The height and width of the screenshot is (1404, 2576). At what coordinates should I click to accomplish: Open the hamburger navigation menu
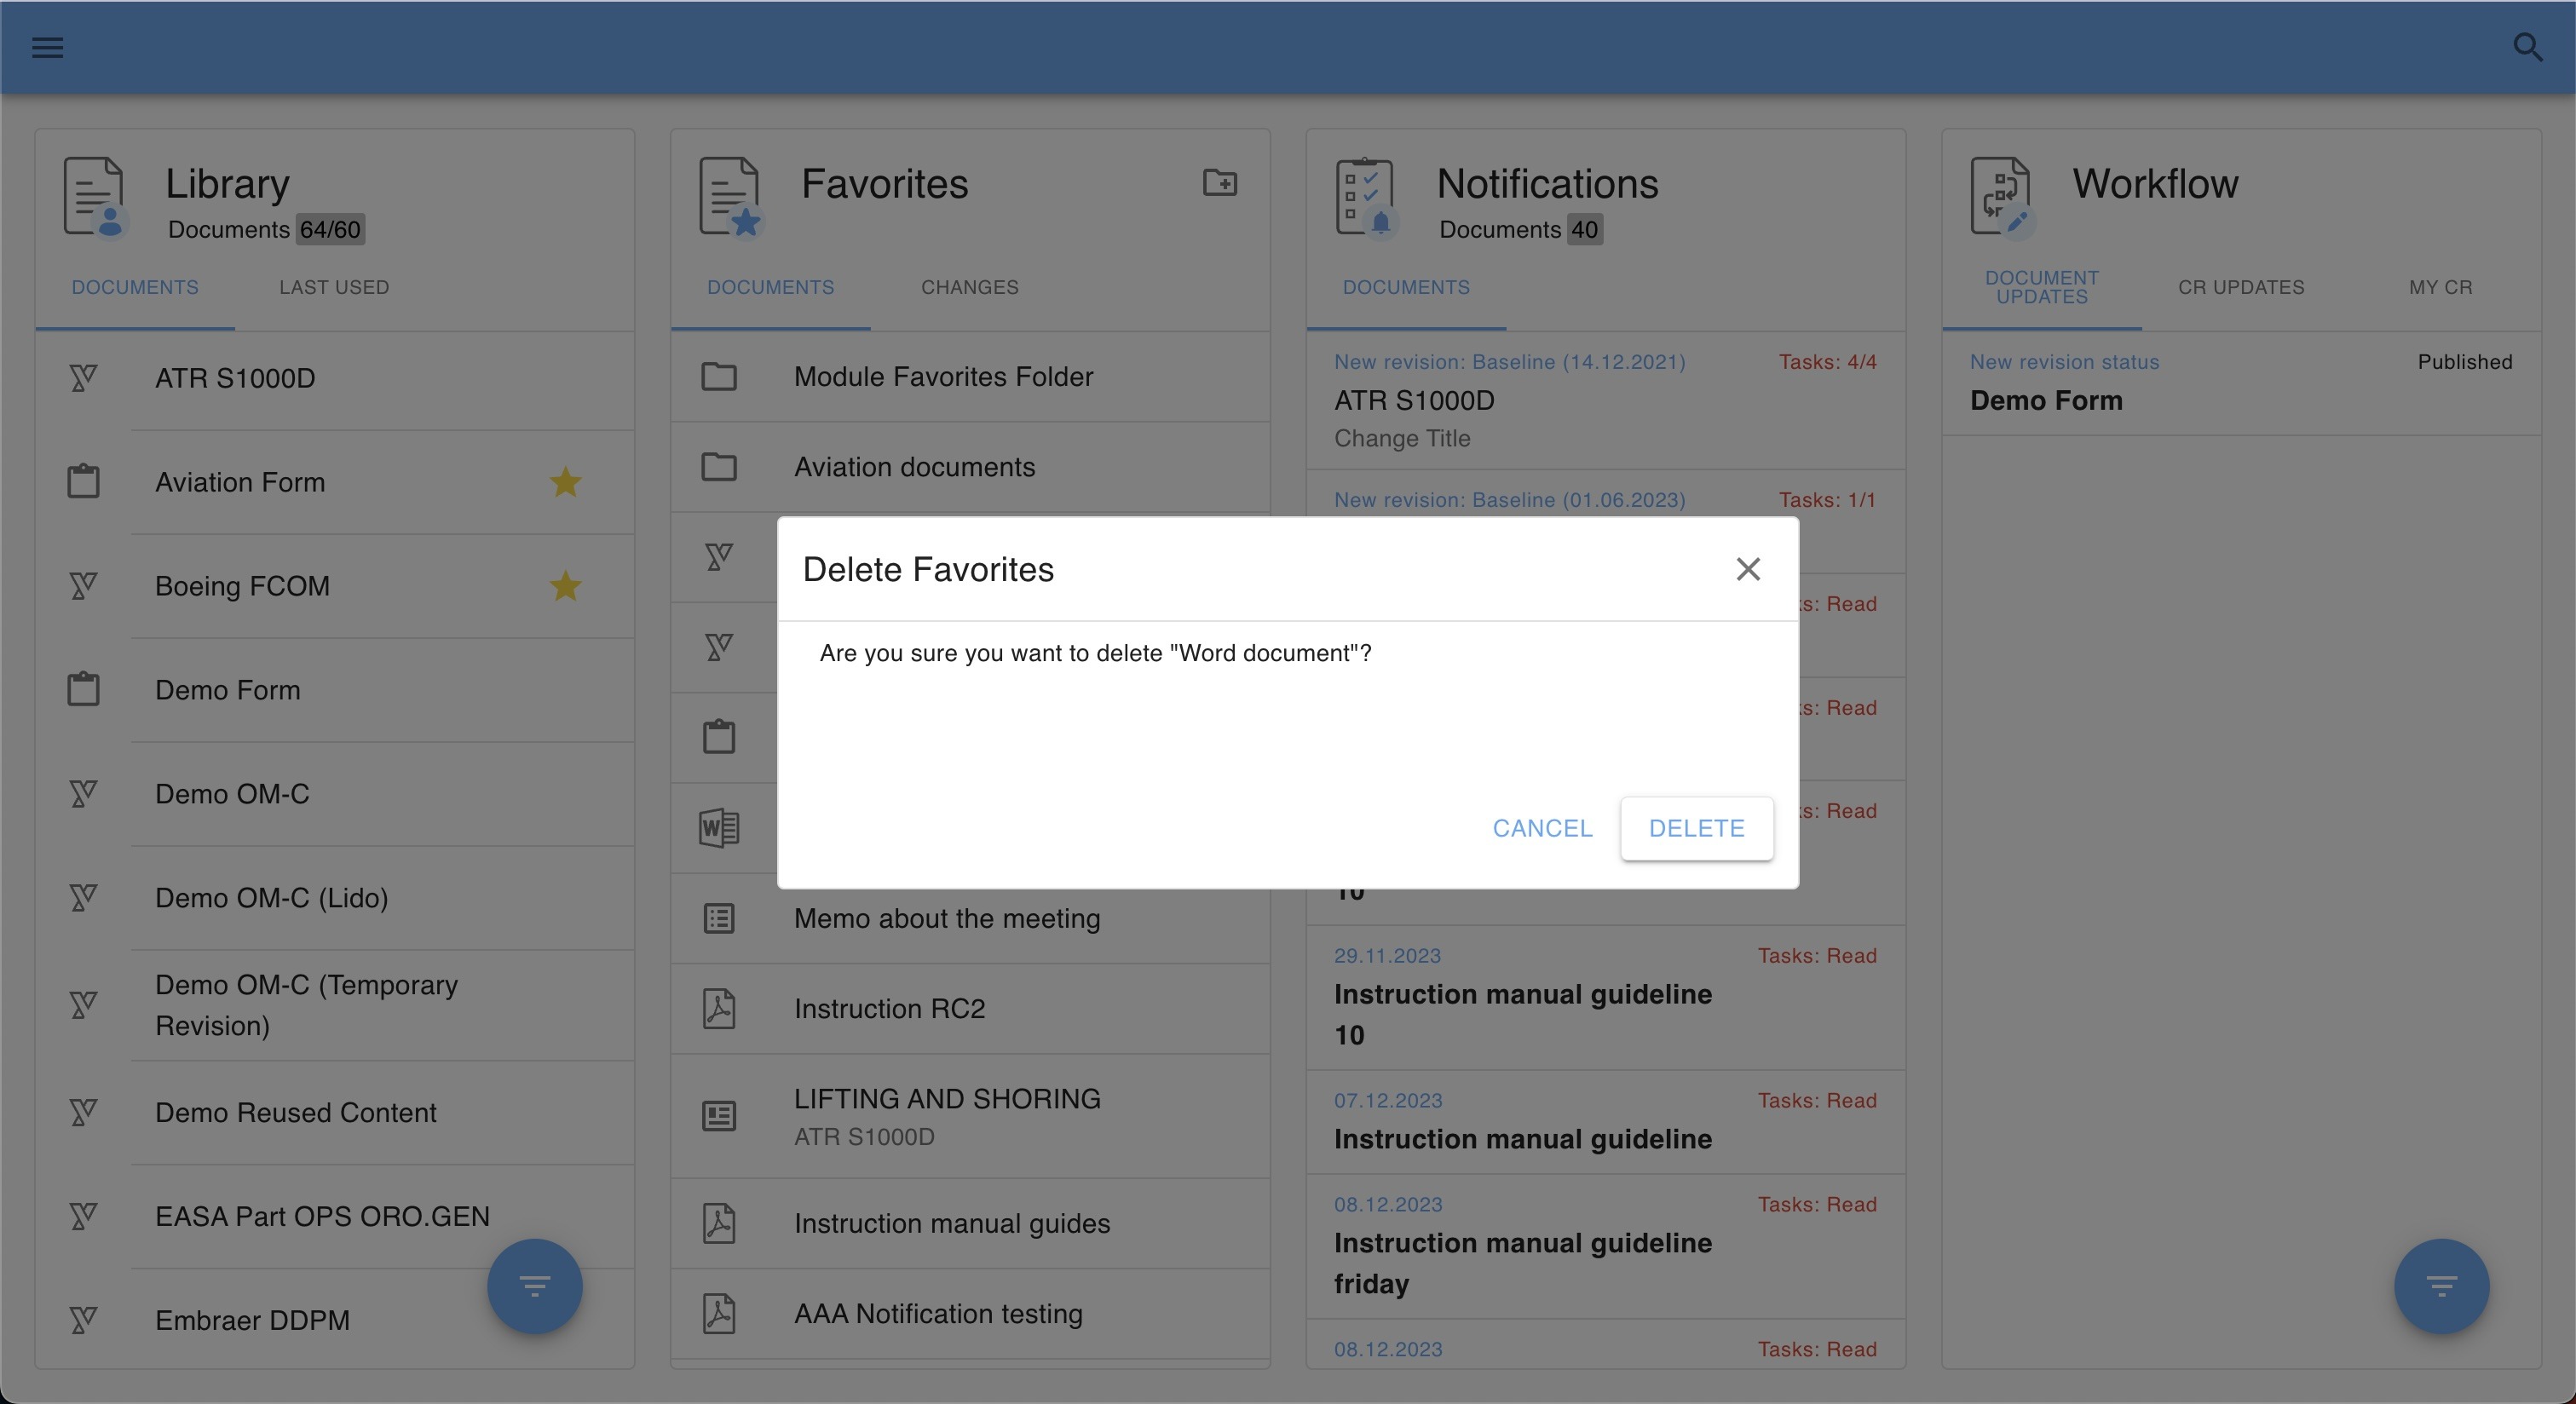(x=47, y=47)
